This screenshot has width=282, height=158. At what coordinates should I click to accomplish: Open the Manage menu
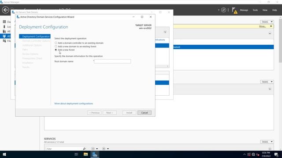(244, 10)
